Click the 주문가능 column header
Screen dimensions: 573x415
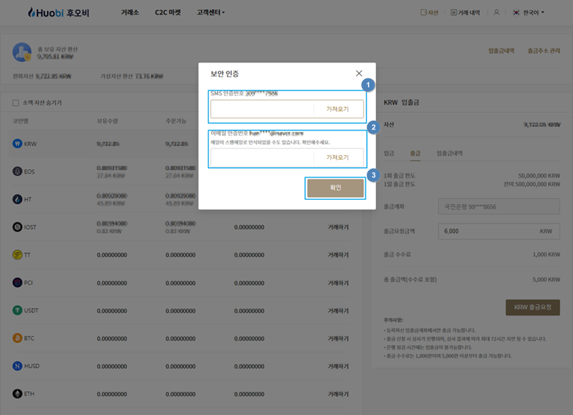click(x=176, y=121)
